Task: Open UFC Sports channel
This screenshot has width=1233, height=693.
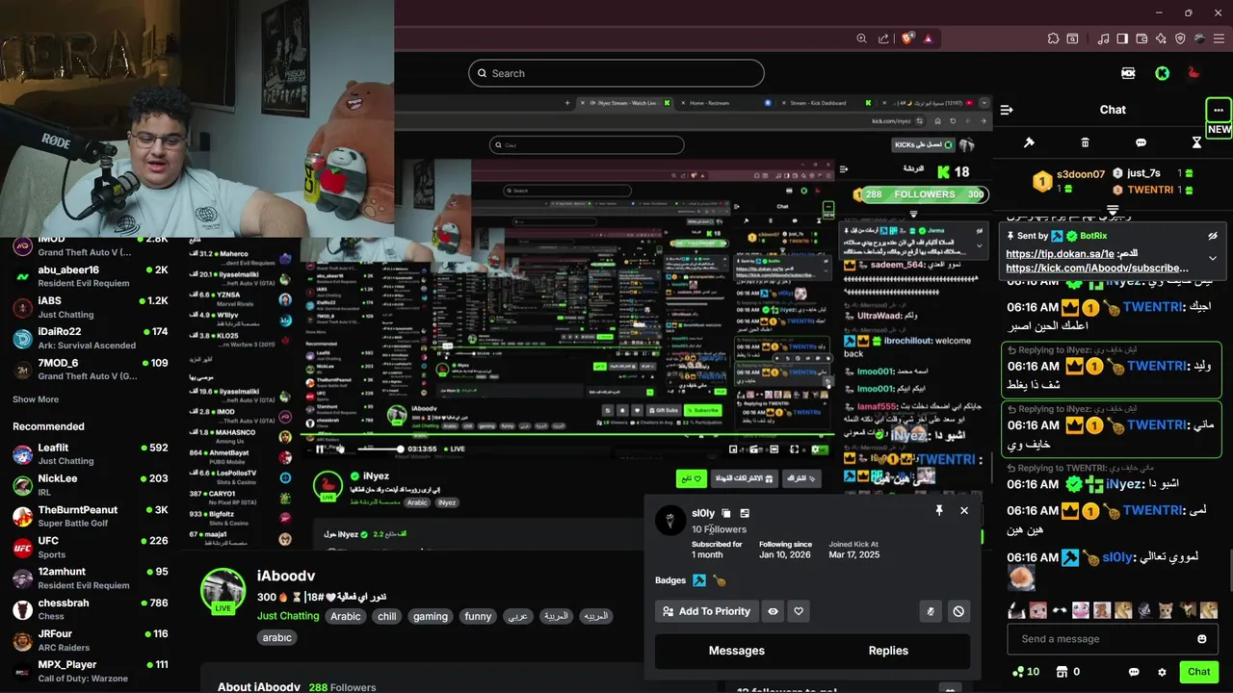Action: pos(91,548)
